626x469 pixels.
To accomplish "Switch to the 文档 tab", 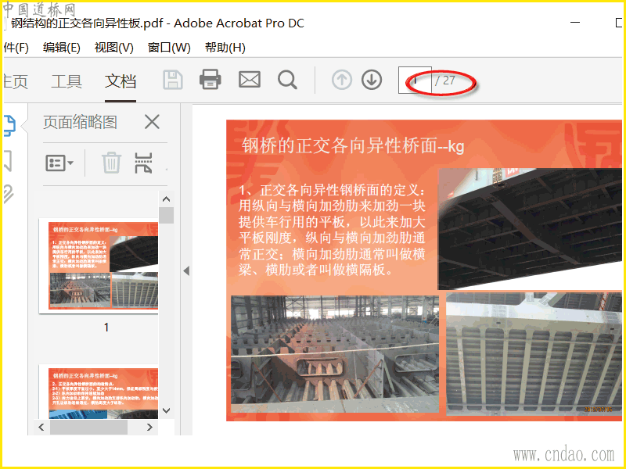I will click(x=121, y=81).
